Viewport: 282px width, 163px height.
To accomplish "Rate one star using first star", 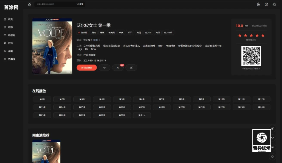I will tap(240, 36).
